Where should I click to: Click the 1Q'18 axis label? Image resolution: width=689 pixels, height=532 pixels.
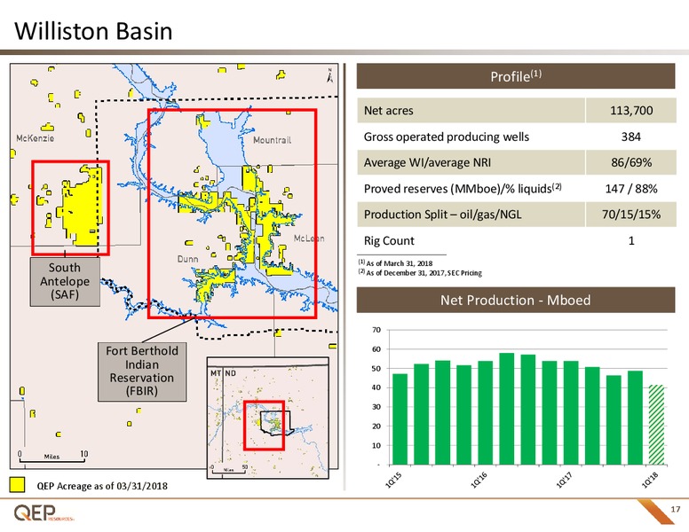(650, 480)
